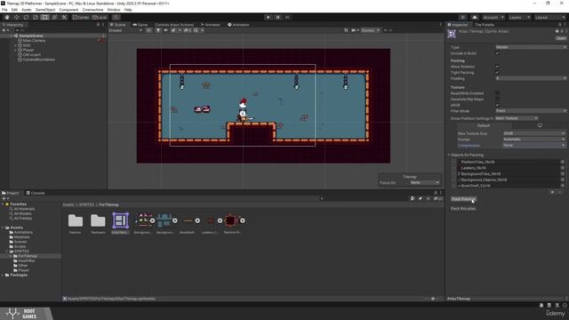Open the custom editor tools icon
The image size is (569, 320).
[64, 17]
